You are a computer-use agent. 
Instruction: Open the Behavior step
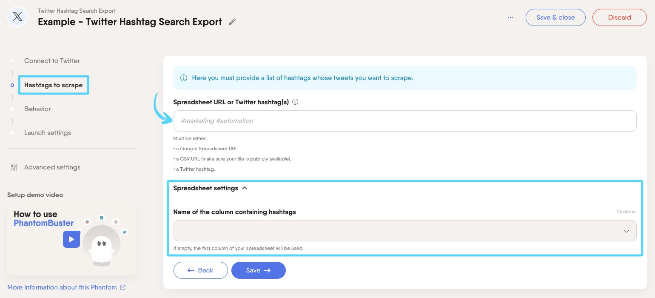pos(37,109)
